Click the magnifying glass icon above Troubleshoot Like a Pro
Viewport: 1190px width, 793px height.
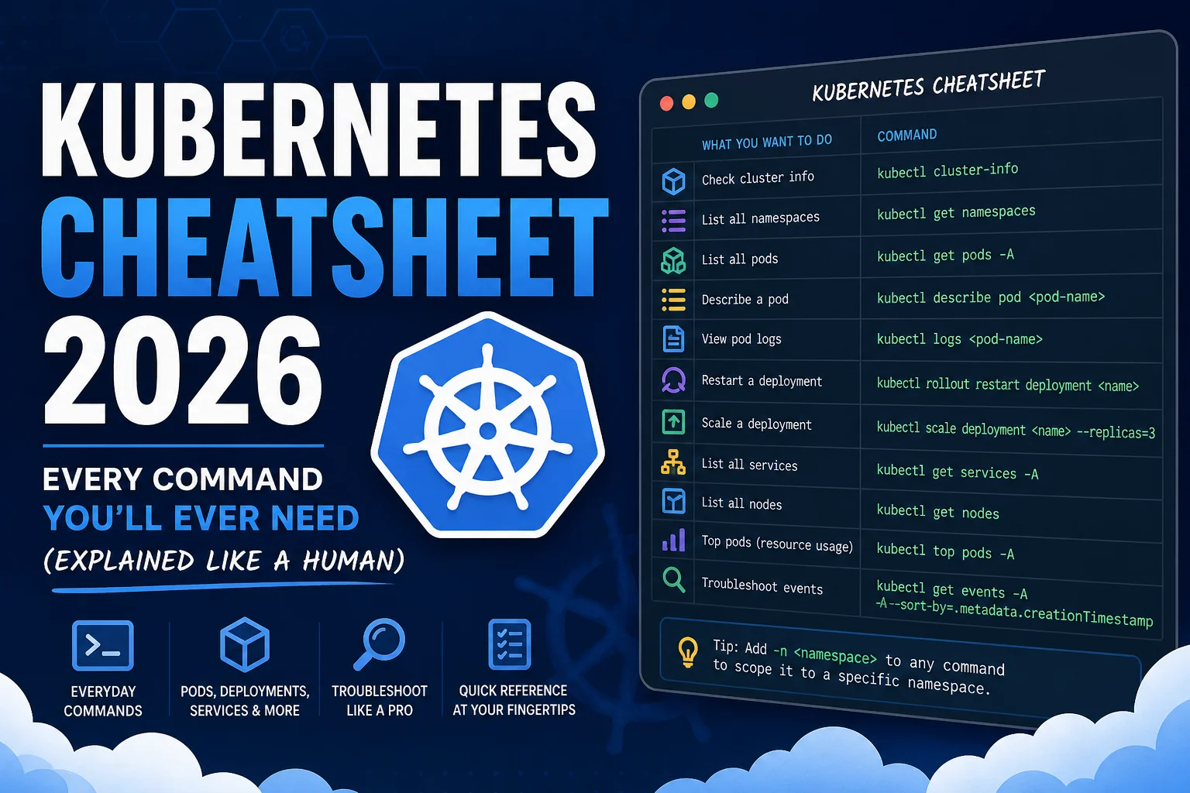[x=380, y=644]
